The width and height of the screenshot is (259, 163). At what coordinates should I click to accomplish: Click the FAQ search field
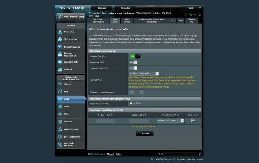click(x=181, y=154)
